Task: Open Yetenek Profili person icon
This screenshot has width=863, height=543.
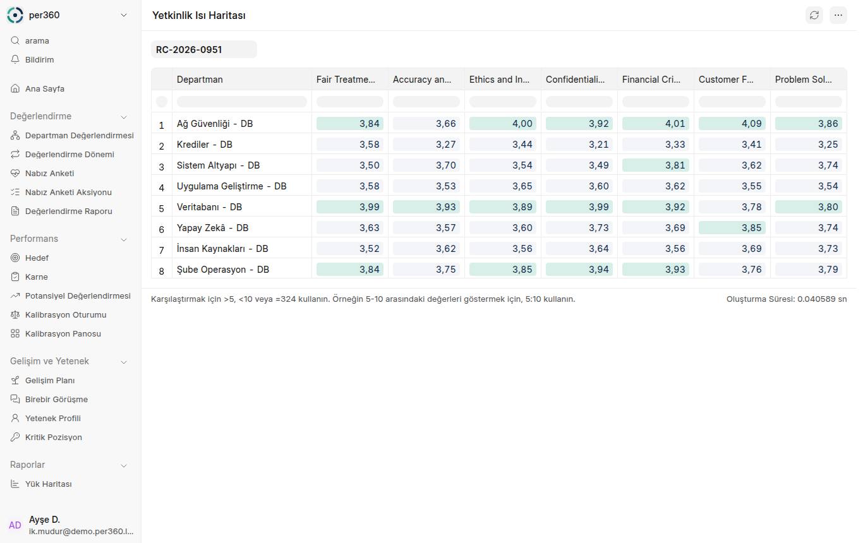Action: (x=15, y=418)
